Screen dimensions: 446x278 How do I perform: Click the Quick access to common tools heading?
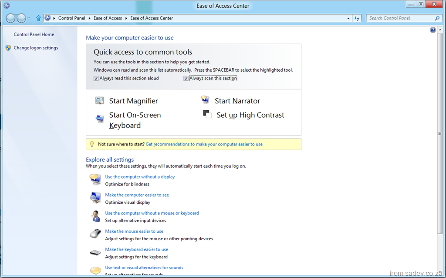143,52
